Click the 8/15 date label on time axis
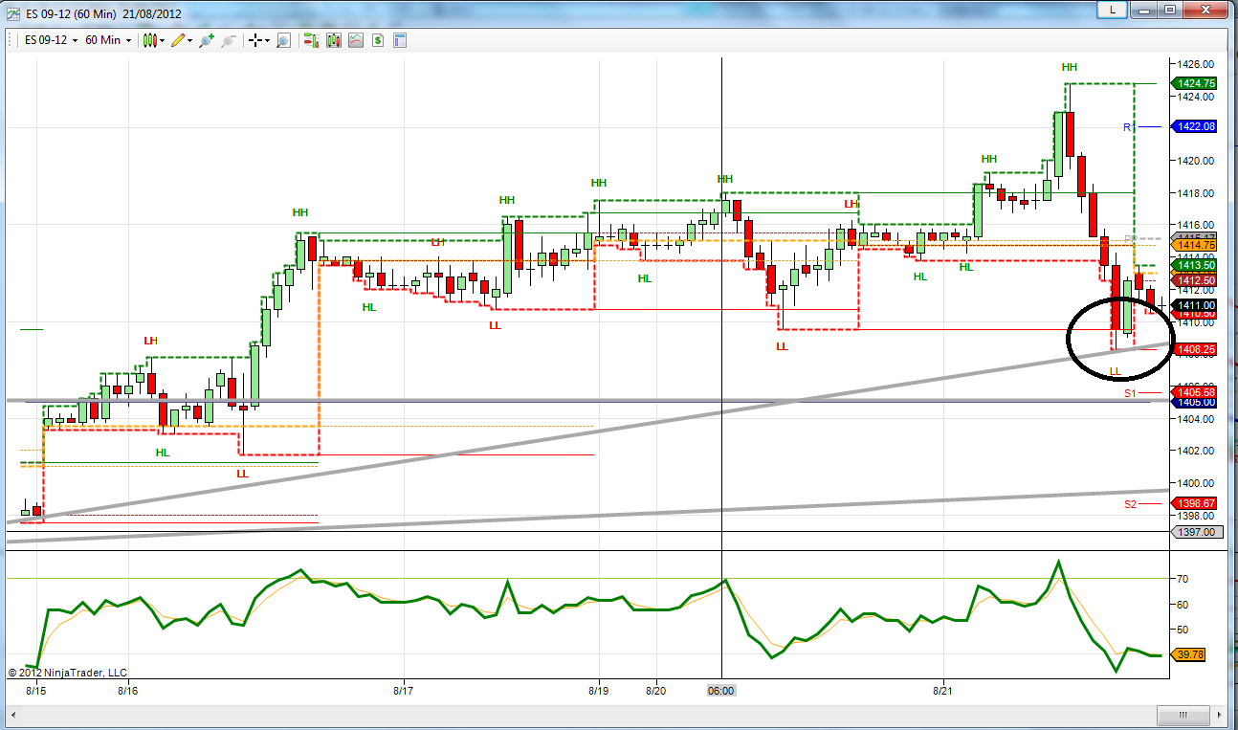Viewport: 1238px width, 730px height. (x=36, y=690)
